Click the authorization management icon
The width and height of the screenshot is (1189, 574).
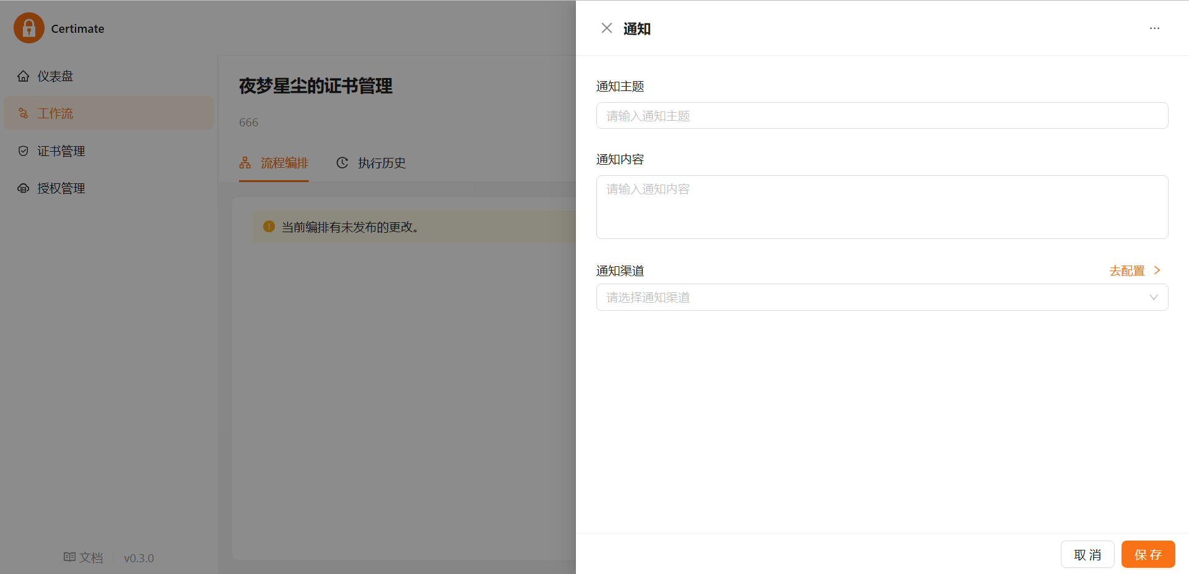pos(24,188)
